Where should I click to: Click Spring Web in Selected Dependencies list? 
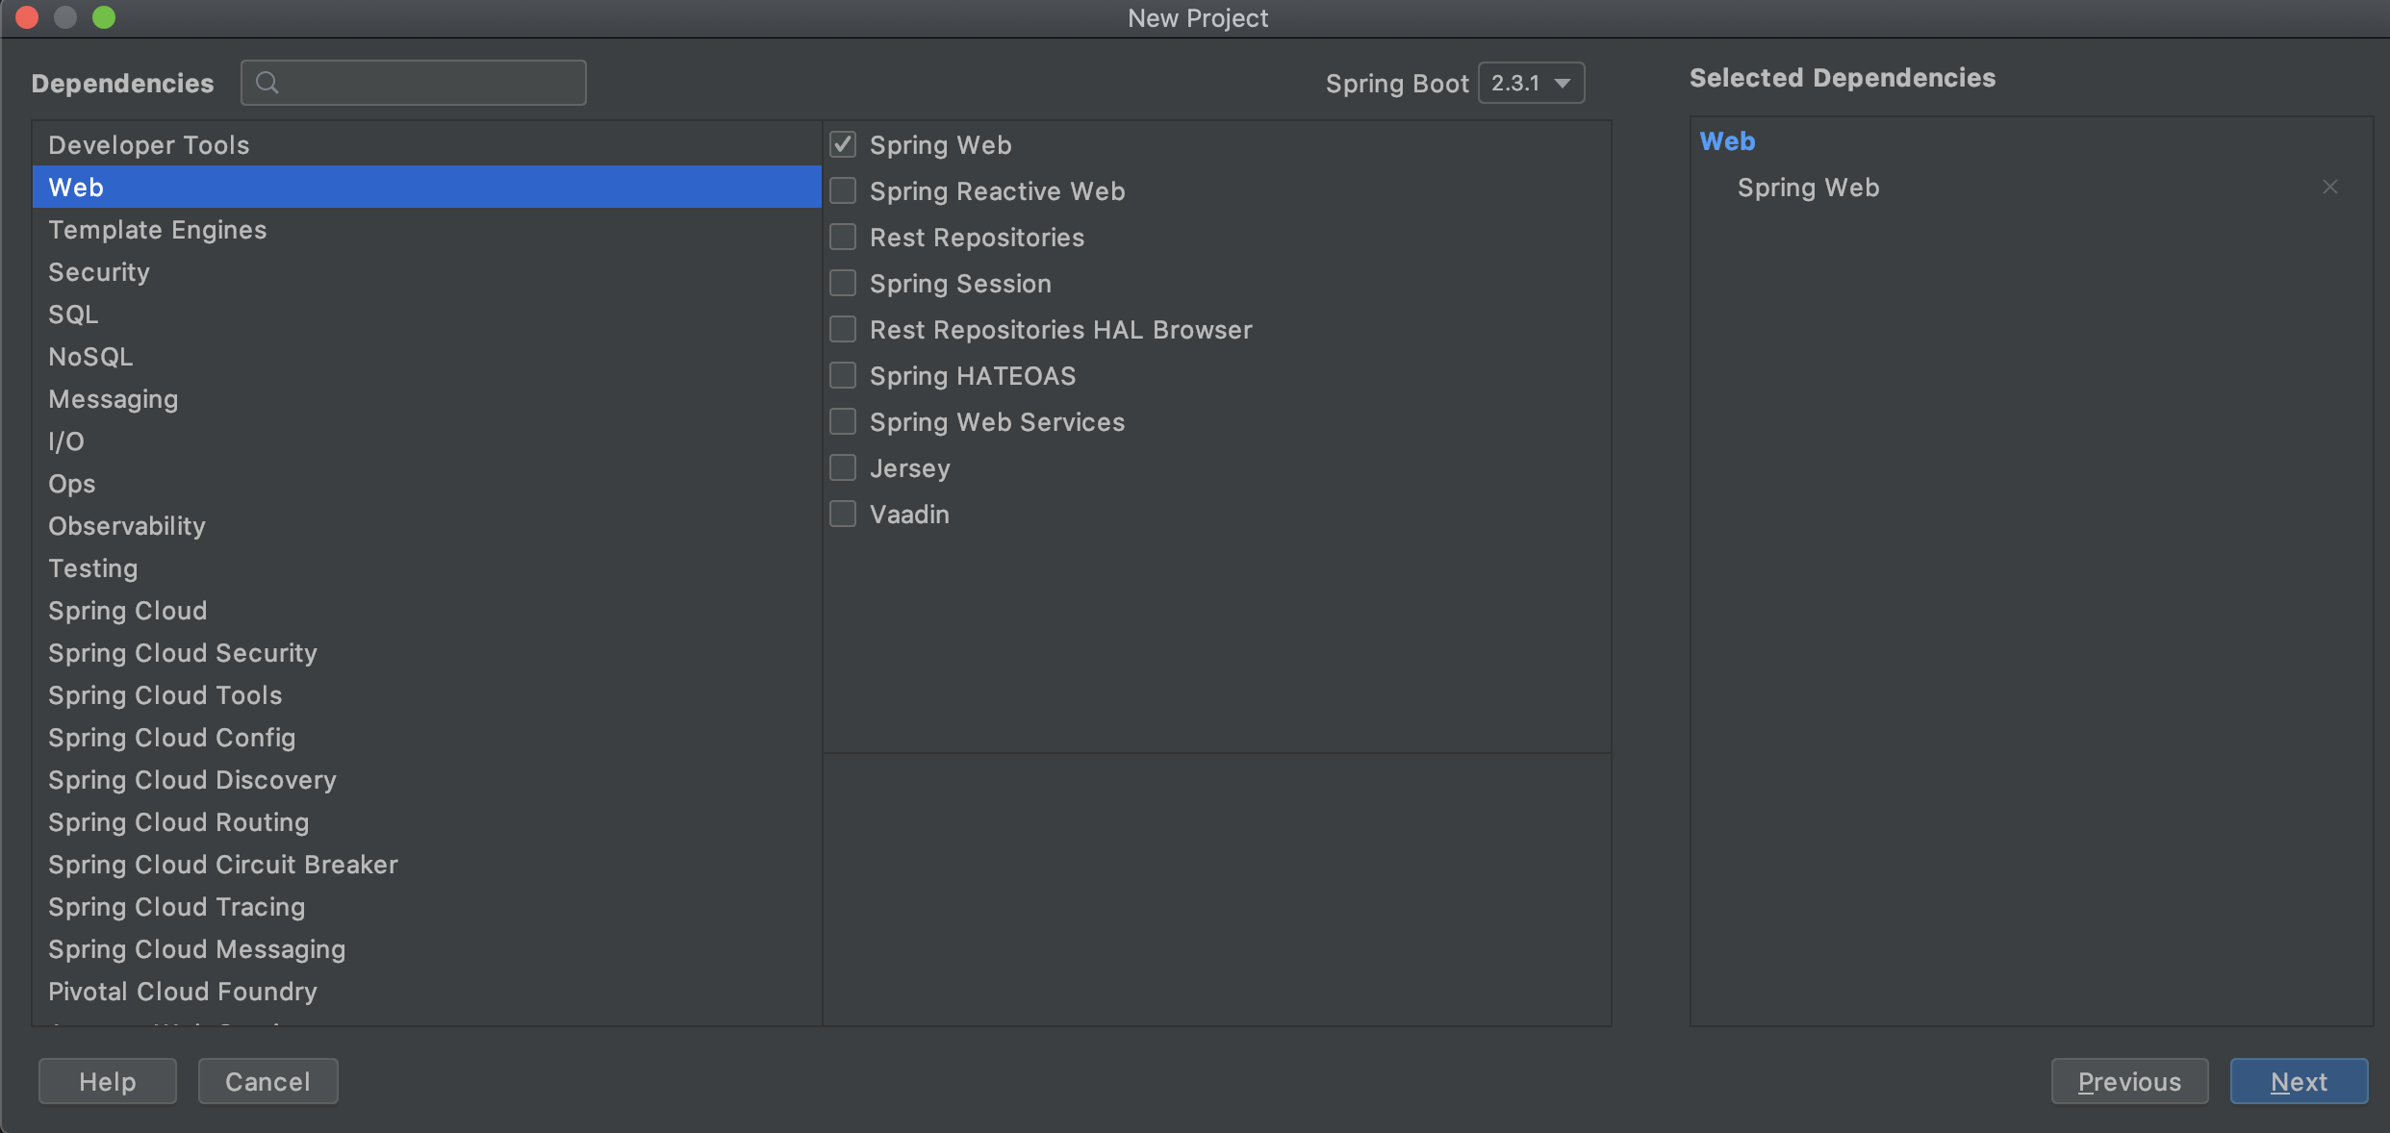pyautogui.click(x=1808, y=187)
